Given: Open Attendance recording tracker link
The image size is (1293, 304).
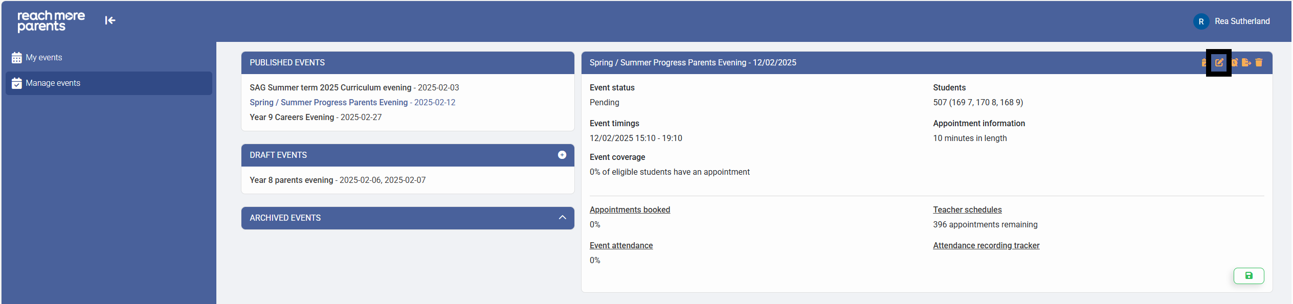Looking at the screenshot, I should click(x=986, y=245).
